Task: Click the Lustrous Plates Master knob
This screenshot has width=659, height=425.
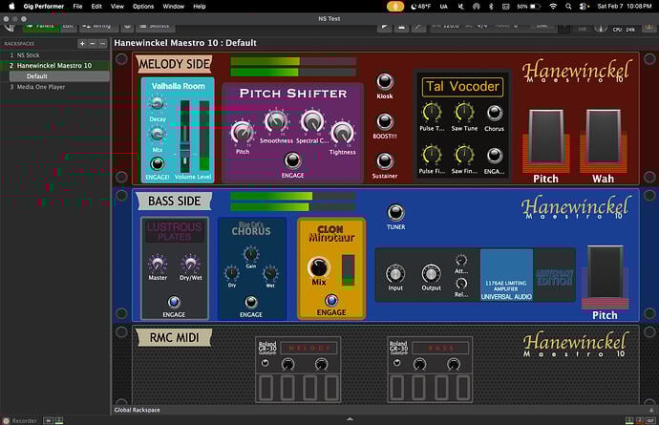Action: click(157, 262)
